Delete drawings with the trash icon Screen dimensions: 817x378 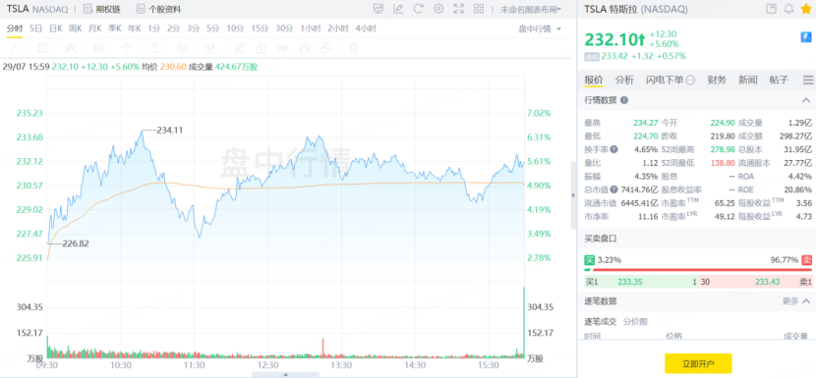tap(354, 48)
